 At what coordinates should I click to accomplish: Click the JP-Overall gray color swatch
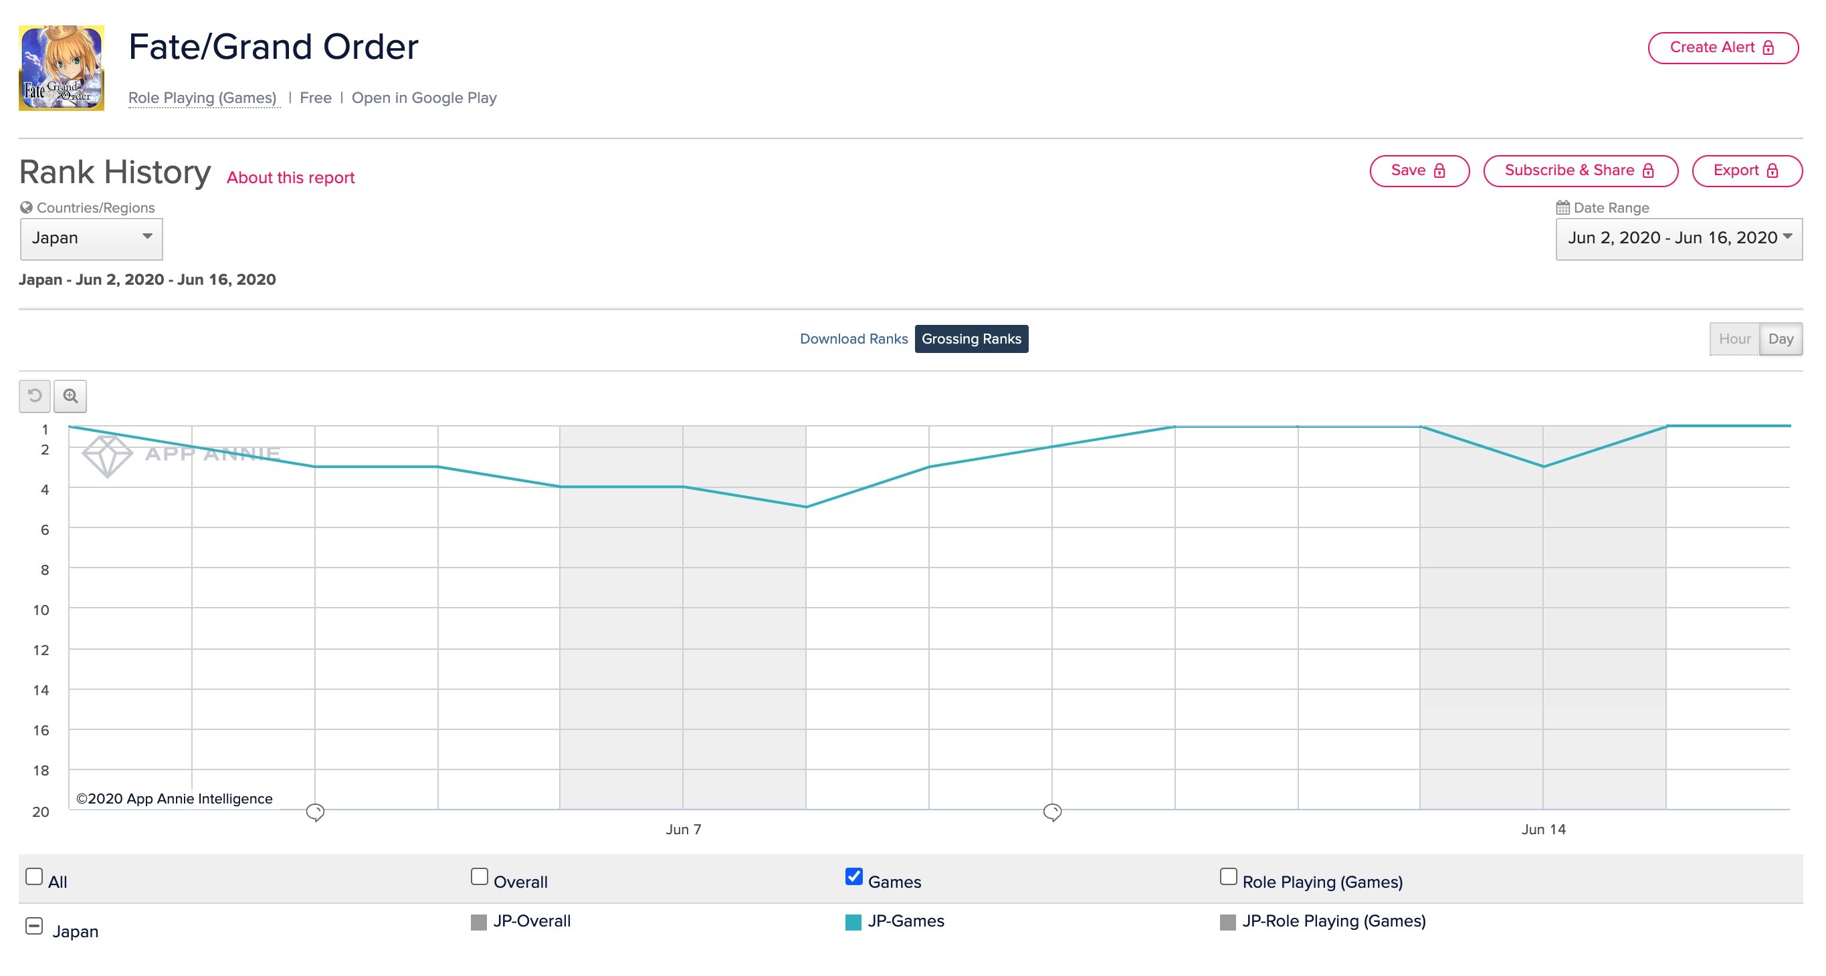tap(478, 922)
